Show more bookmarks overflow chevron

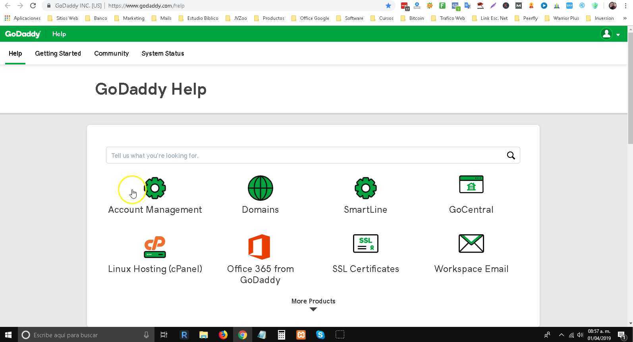pyautogui.click(x=625, y=18)
